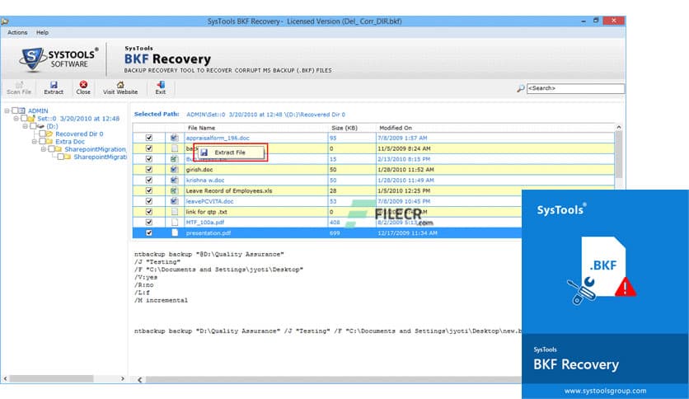This screenshot has height=399, width=689.
Task: Click file list vertical scrollbar thumb
Action: click(x=619, y=155)
